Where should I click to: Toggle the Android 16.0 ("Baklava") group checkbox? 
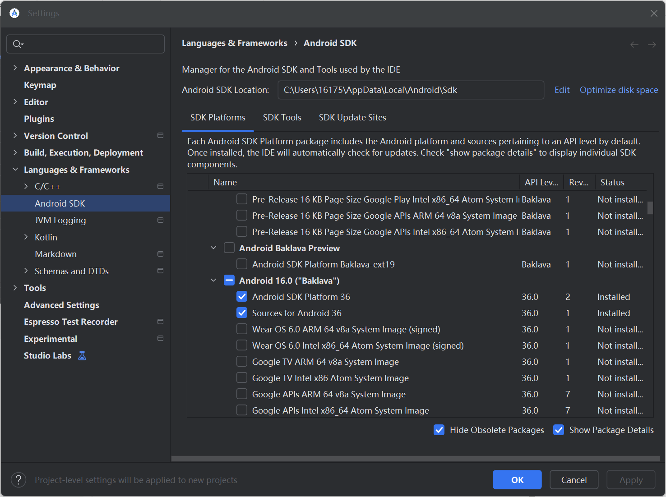229,281
